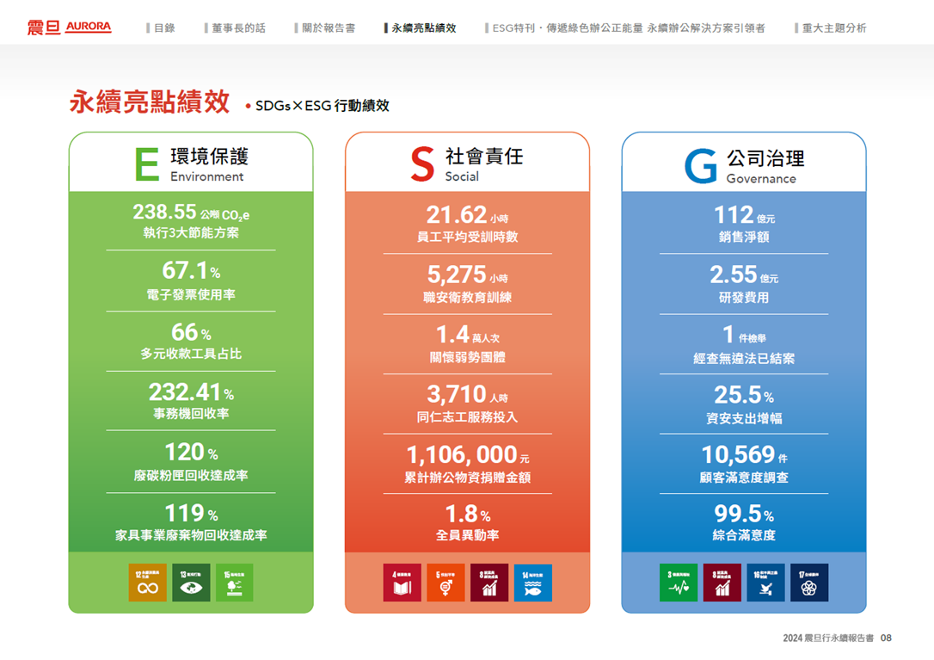934x660 pixels.
Task: Click the 事務機回收率 label
Action: 191,413
